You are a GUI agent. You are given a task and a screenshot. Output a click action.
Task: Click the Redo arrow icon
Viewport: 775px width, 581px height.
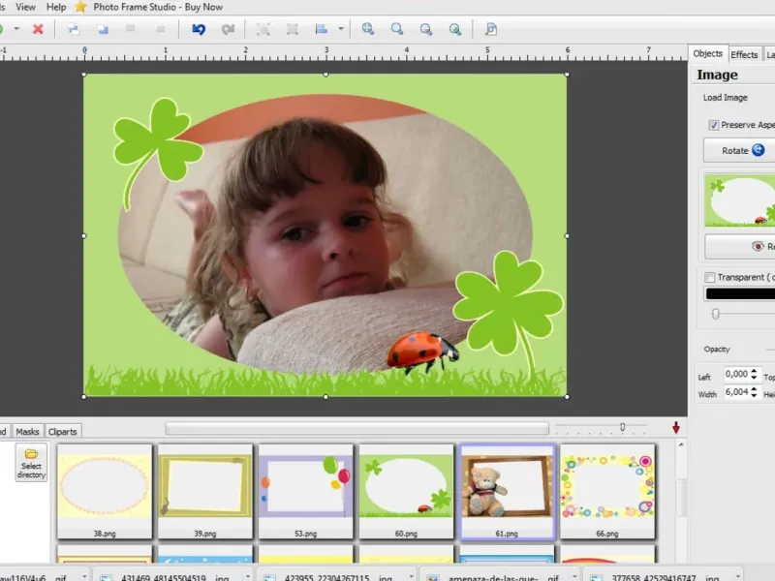pyautogui.click(x=228, y=29)
